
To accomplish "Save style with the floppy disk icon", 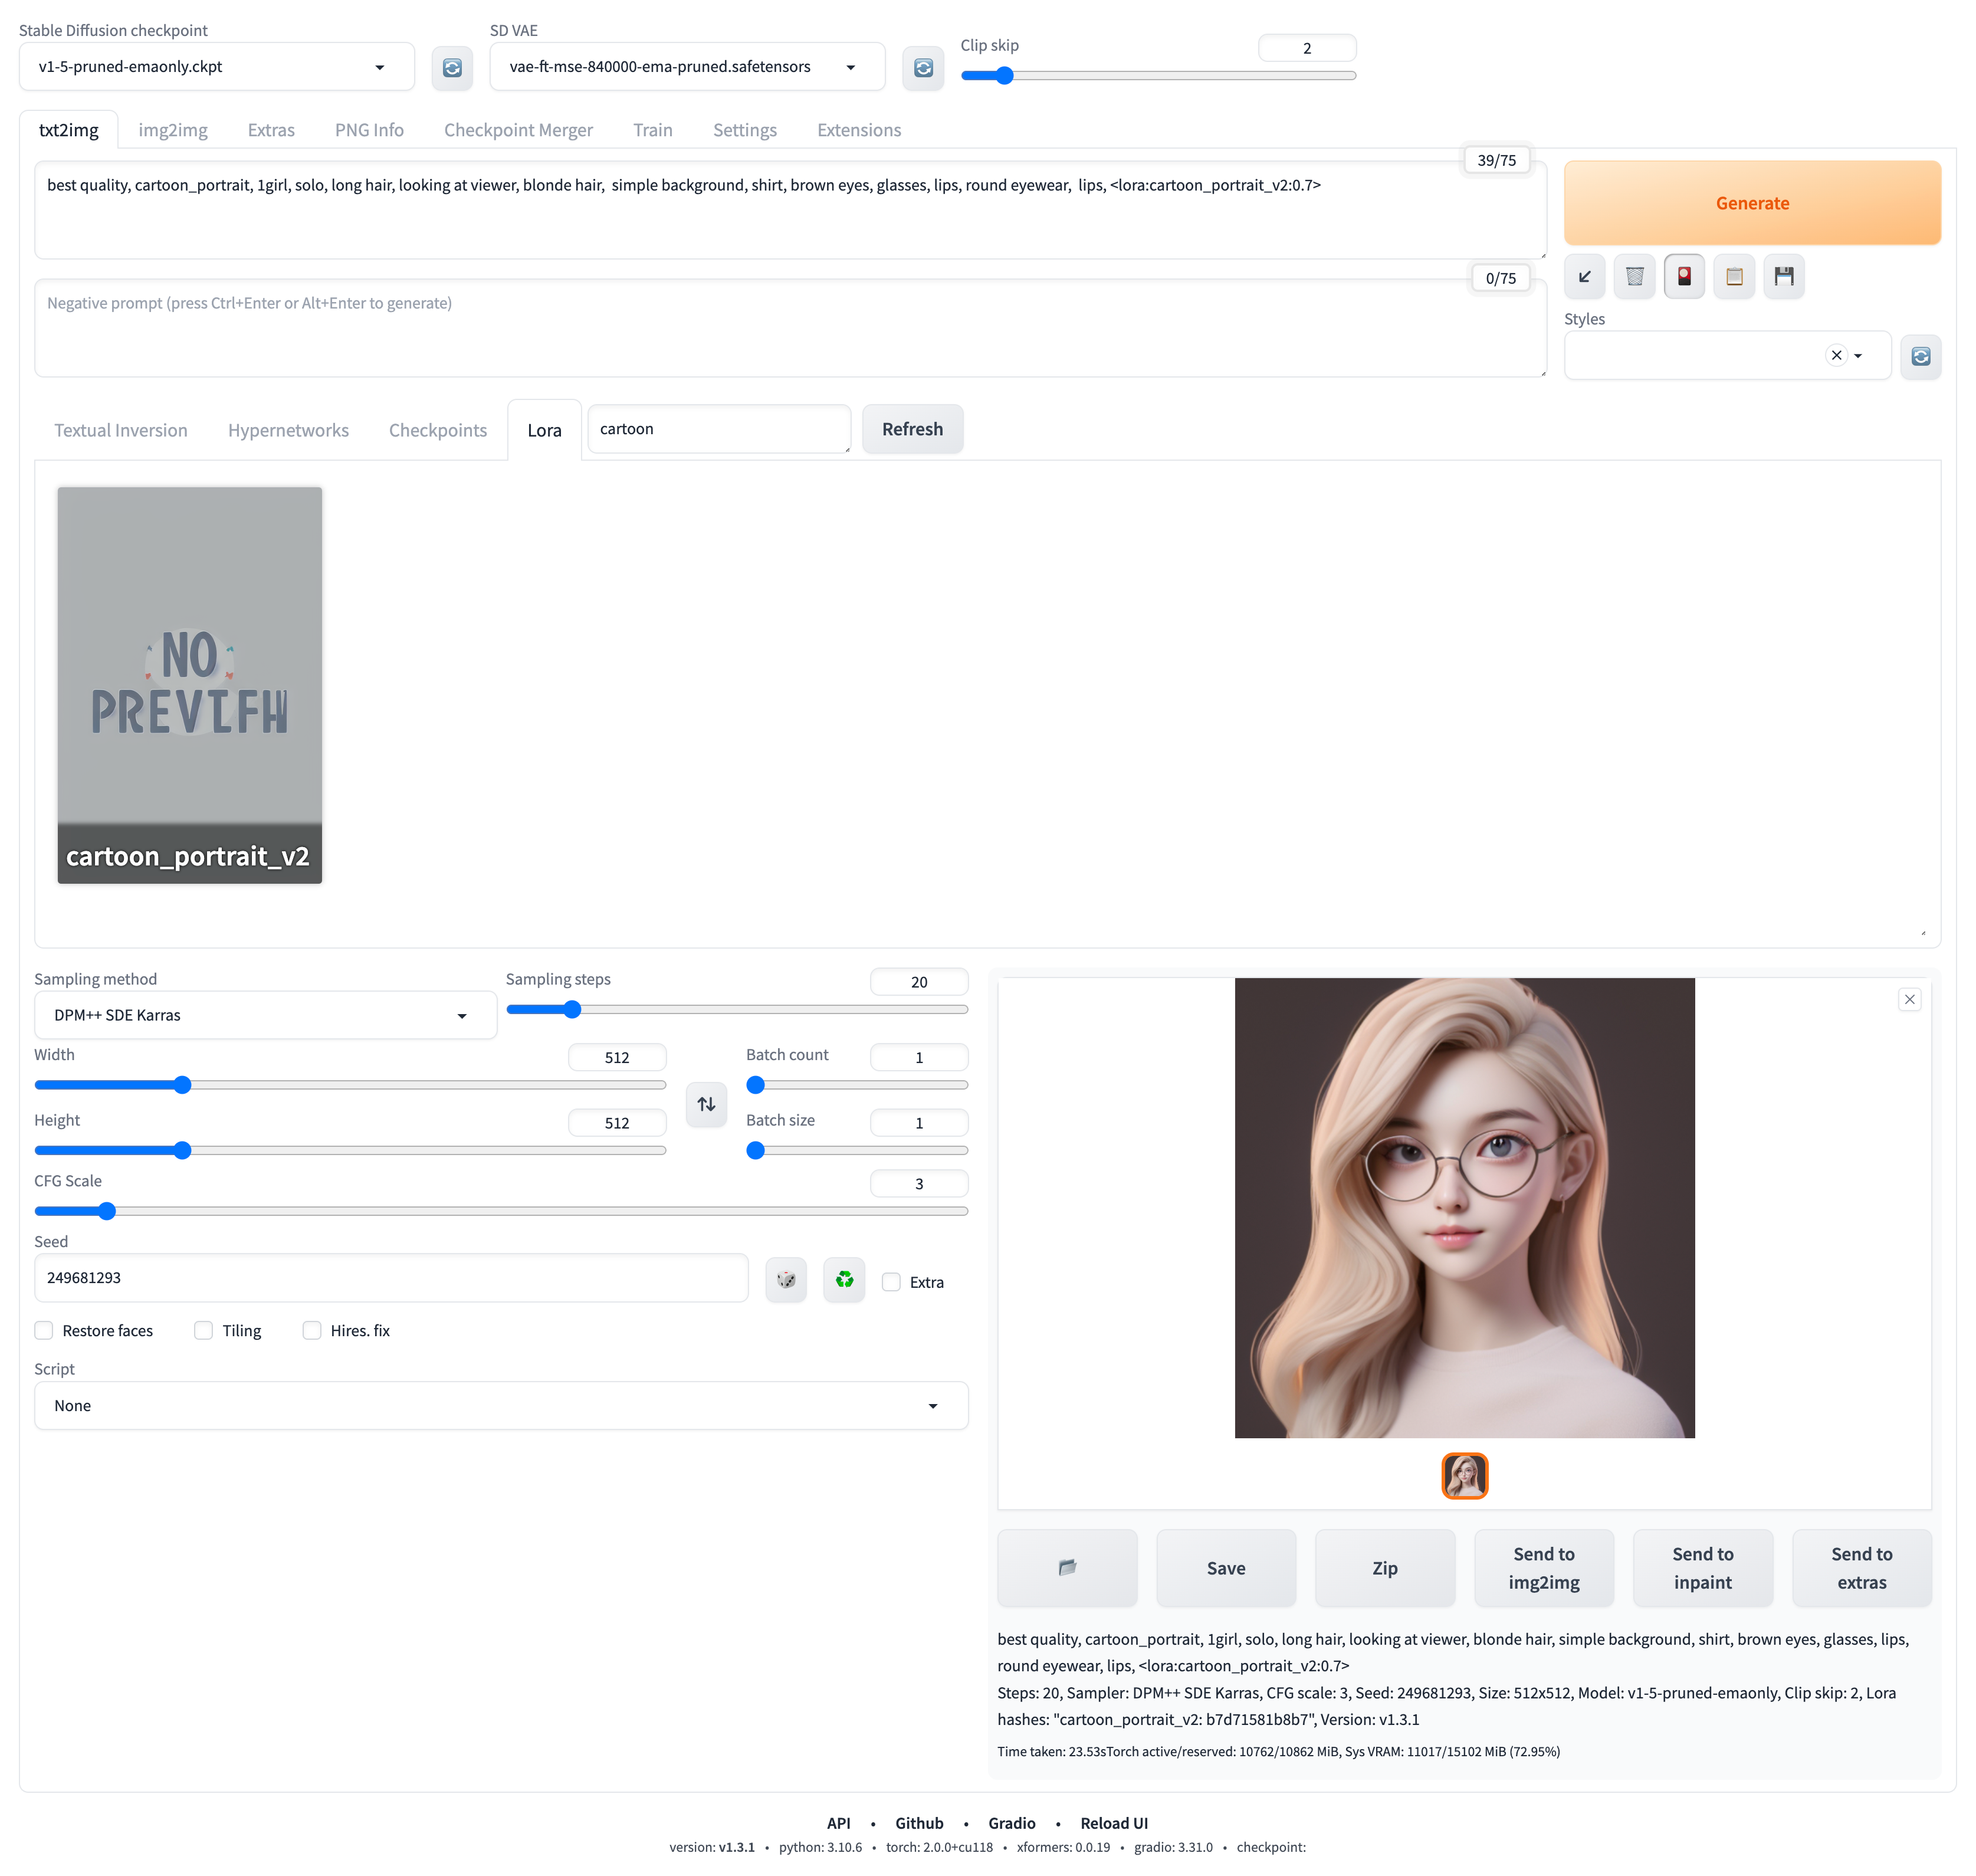I will 1784,277.
